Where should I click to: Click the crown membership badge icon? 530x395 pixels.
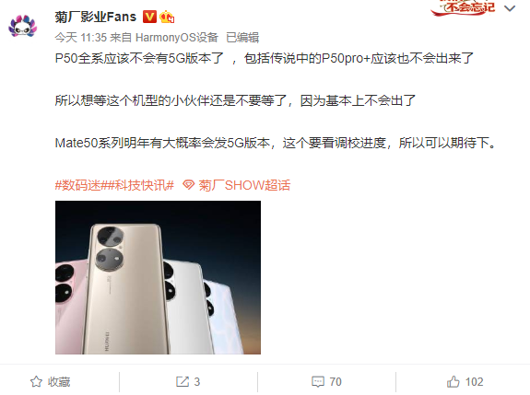pos(167,17)
